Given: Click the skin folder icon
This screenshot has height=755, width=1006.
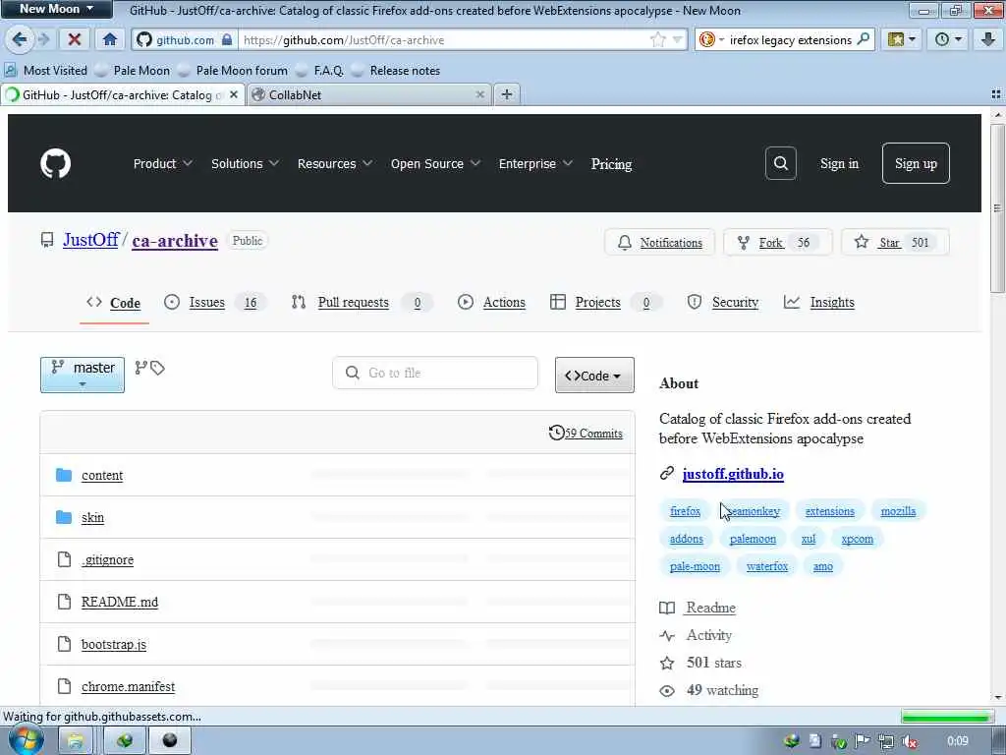Looking at the screenshot, I should coord(64,517).
